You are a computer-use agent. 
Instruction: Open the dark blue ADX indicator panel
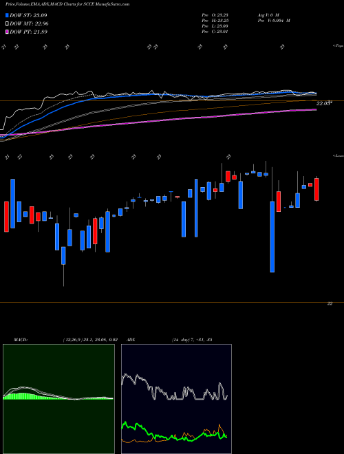pyautogui.click(x=176, y=399)
